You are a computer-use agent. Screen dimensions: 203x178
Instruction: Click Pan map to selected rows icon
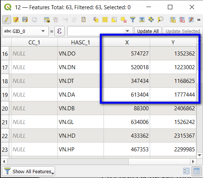click(151, 20)
